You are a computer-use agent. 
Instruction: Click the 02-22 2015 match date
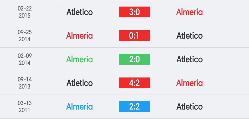point(25,12)
